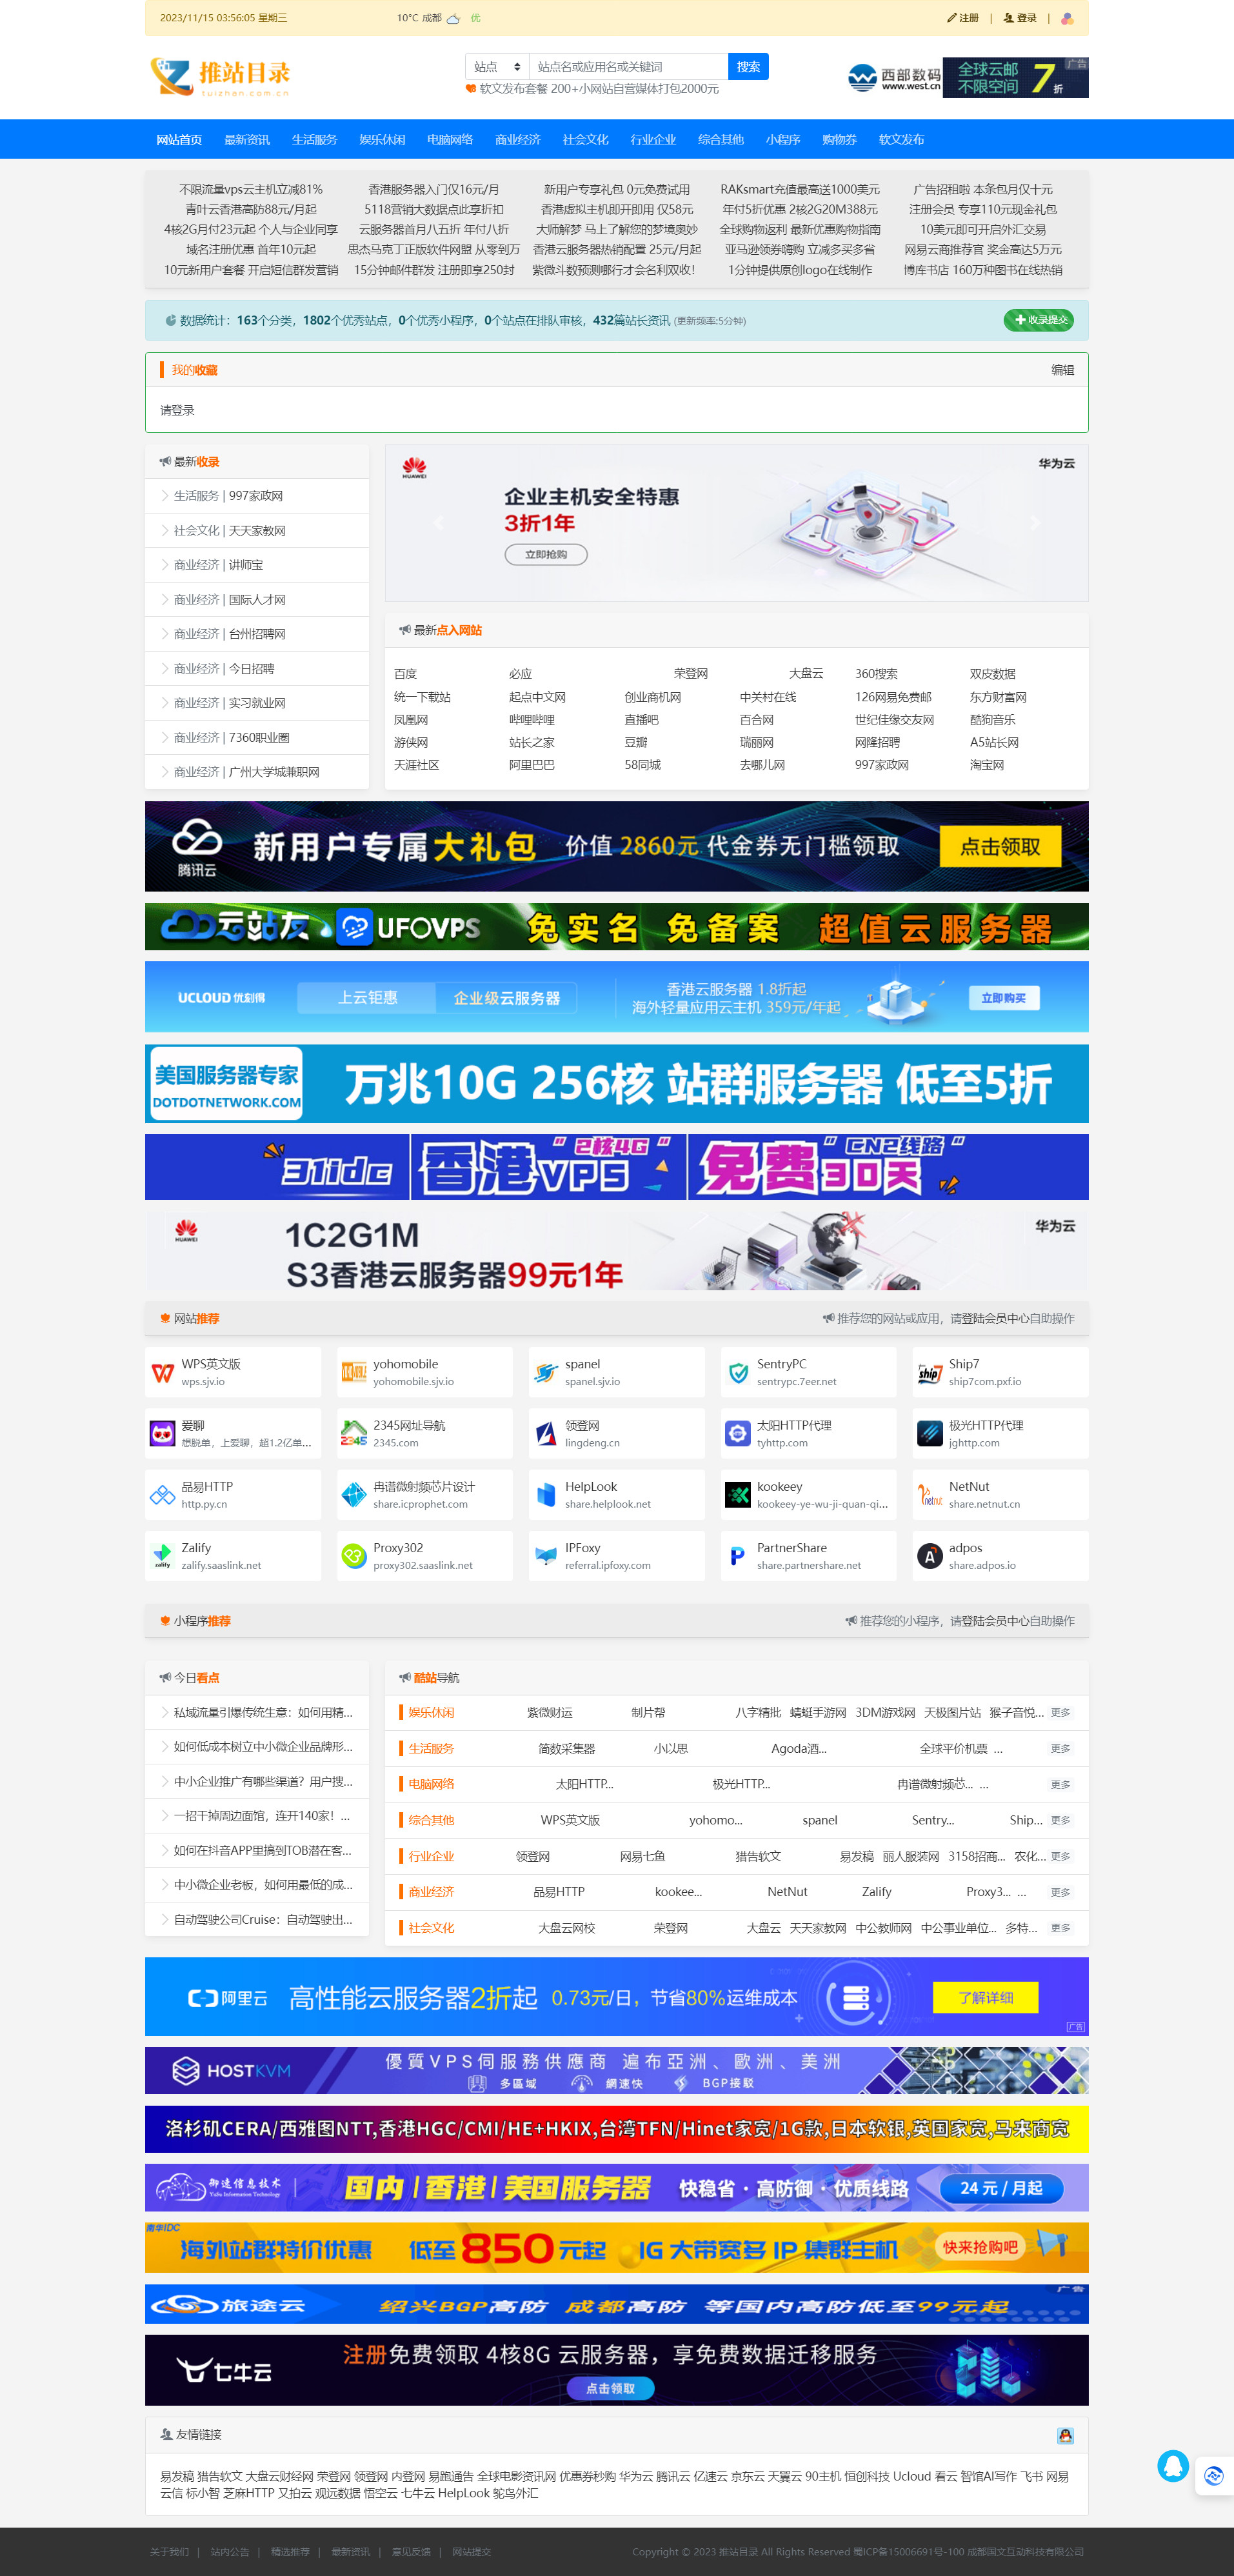Open 最新资讯 nav item
The height and width of the screenshot is (2576, 1234).
pos(247,140)
